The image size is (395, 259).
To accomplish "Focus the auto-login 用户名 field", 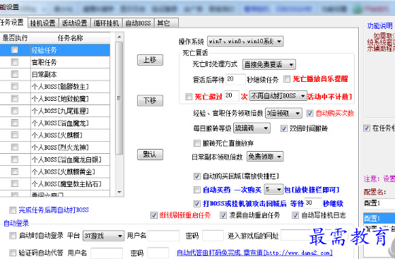I will click(163, 236).
